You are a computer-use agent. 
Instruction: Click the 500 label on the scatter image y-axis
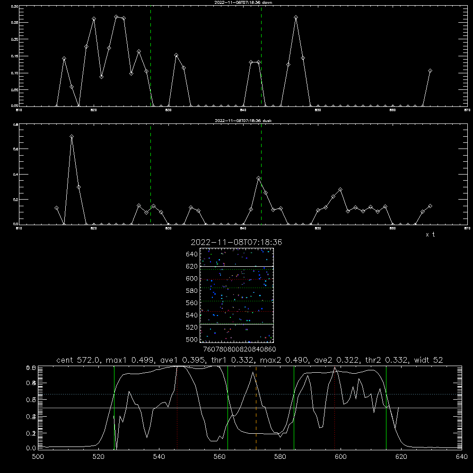pyautogui.click(x=192, y=339)
